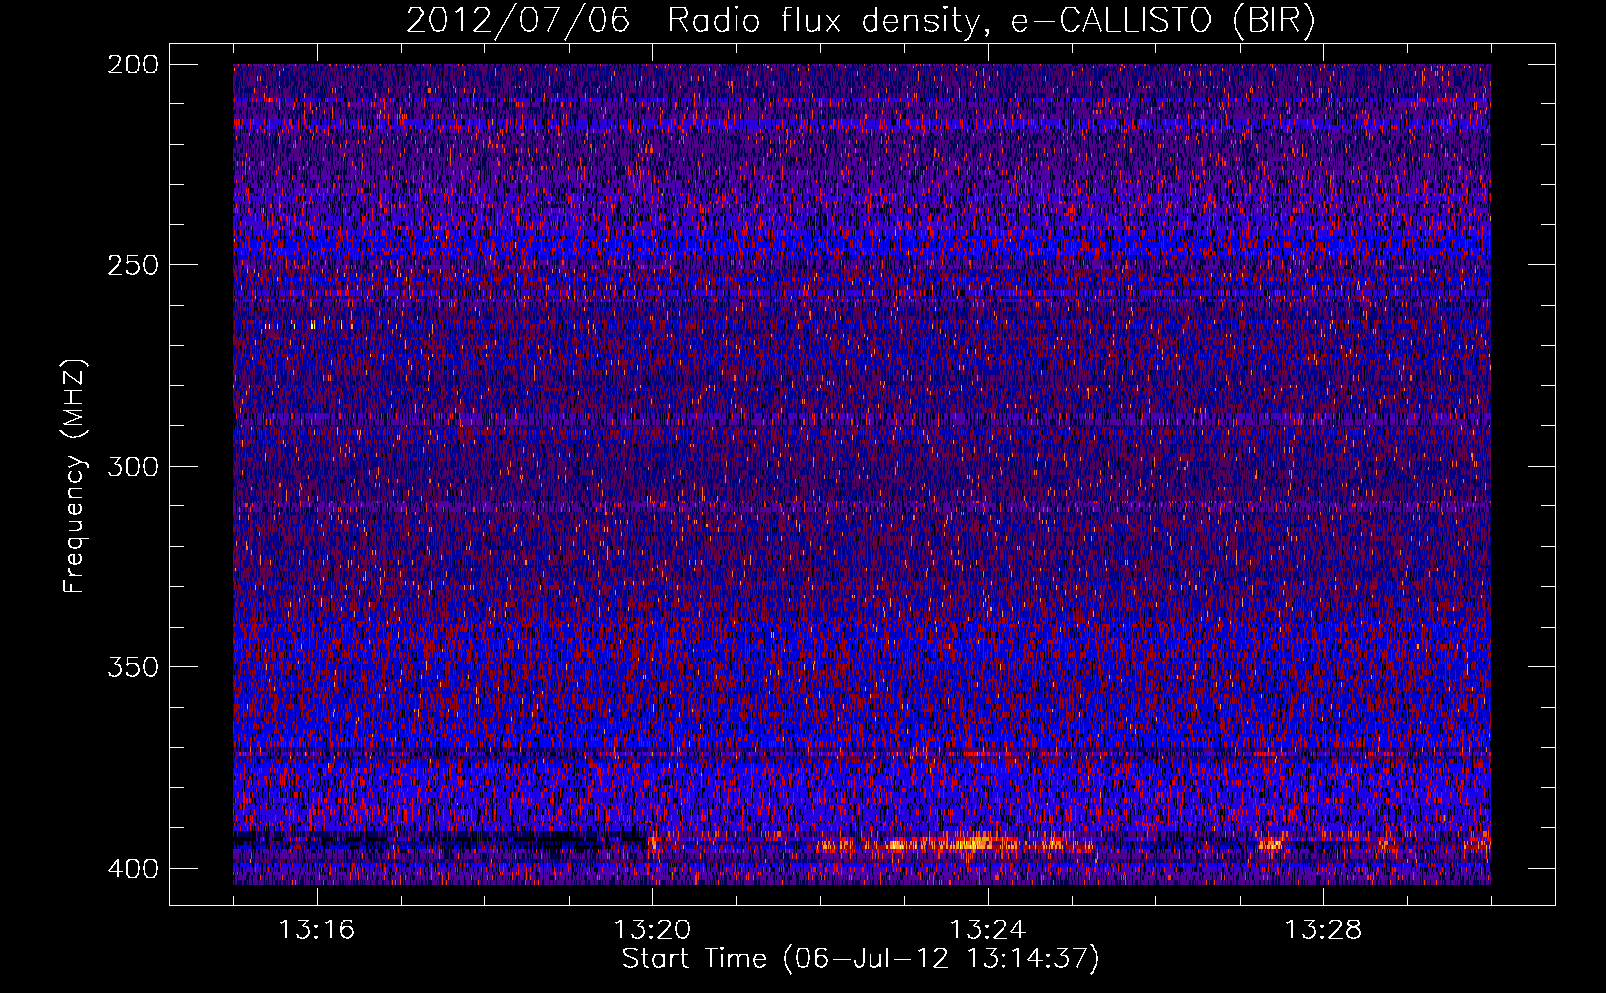Click the 350 frequency tick label
Viewport: 1606px width, 993px height.
(132, 666)
